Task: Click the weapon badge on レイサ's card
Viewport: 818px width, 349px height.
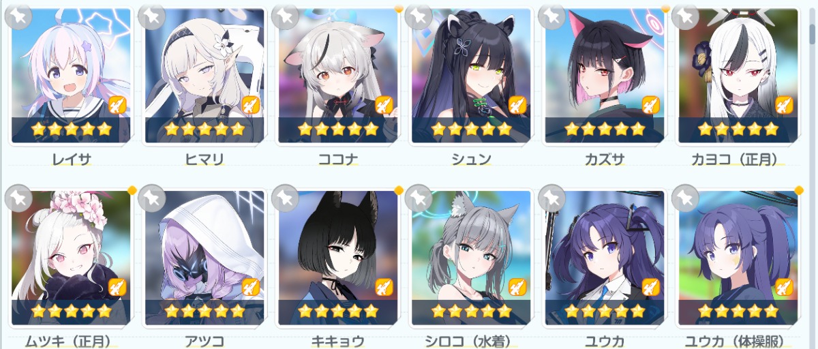Action: click(x=118, y=105)
